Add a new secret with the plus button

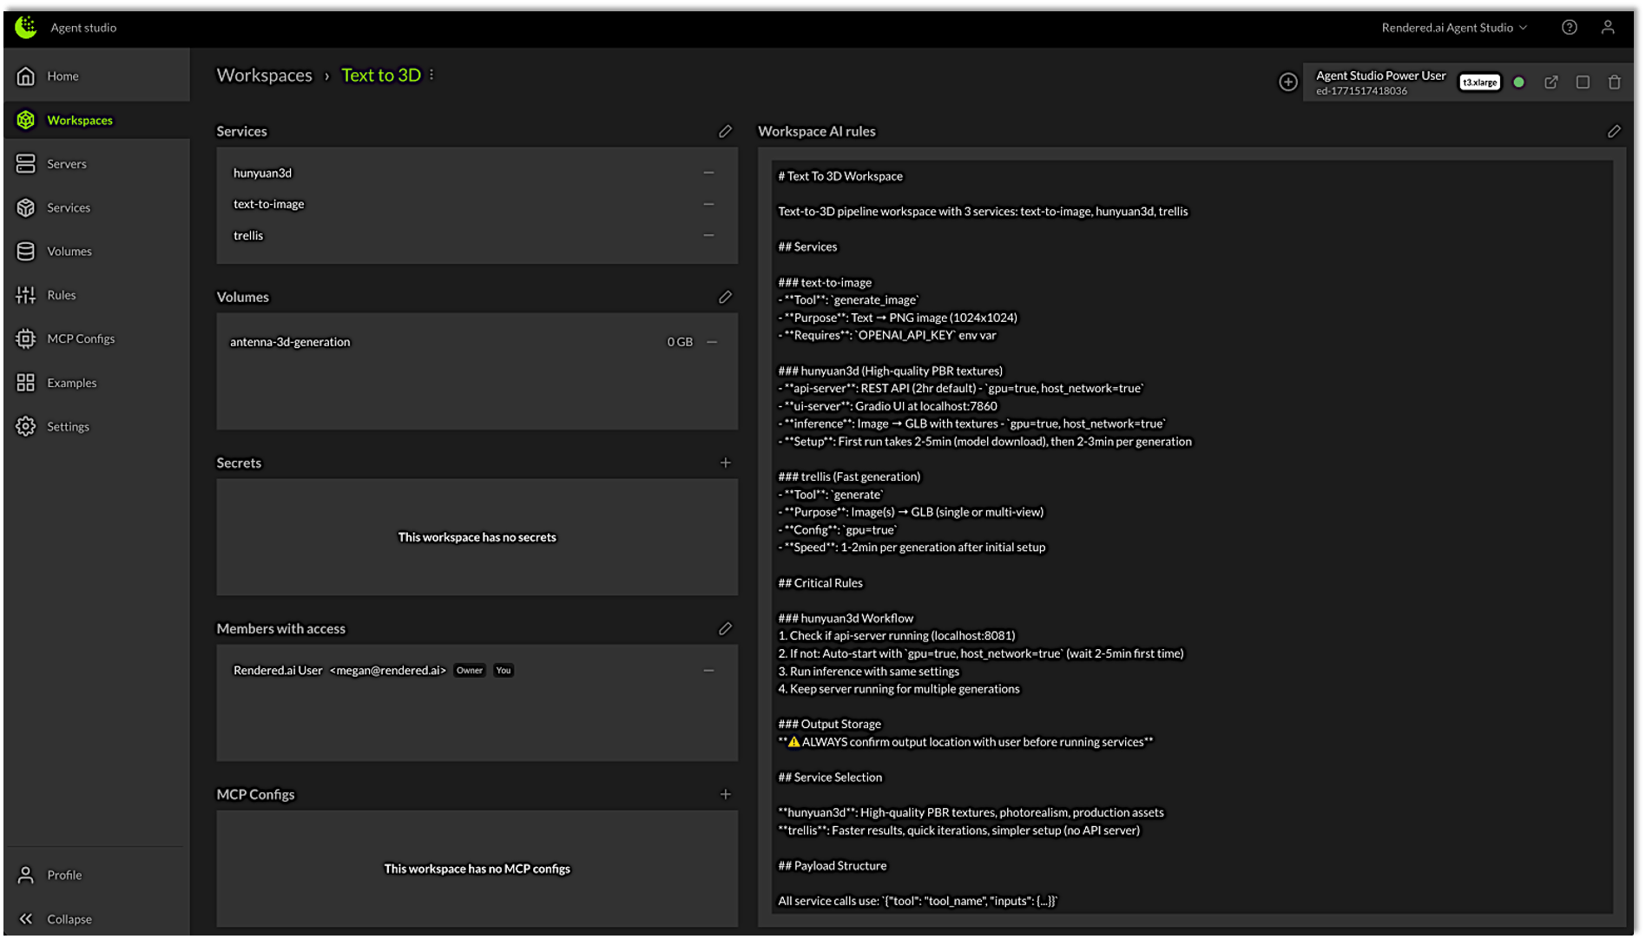pos(726,463)
